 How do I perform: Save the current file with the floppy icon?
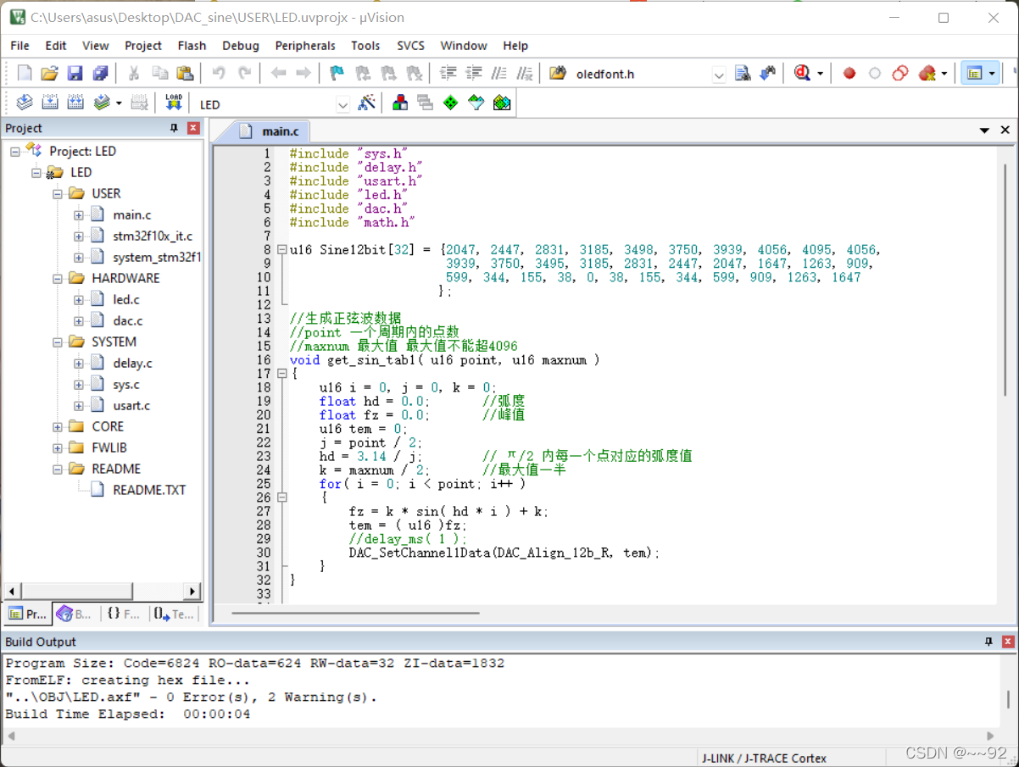click(x=75, y=74)
